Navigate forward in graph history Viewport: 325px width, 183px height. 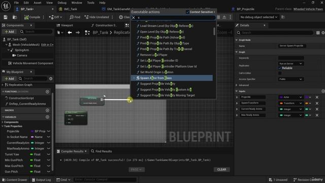pos(78,33)
